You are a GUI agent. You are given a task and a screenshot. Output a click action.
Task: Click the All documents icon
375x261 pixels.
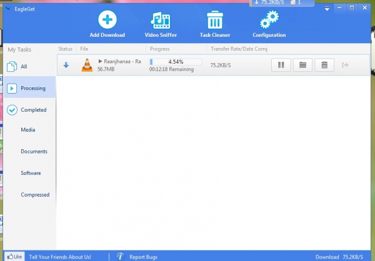point(12,66)
